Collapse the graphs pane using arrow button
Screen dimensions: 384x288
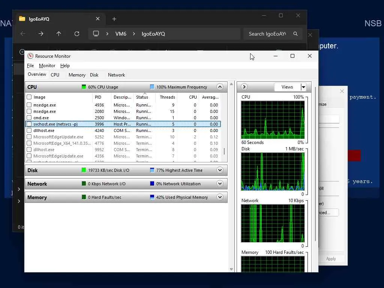[x=244, y=87]
